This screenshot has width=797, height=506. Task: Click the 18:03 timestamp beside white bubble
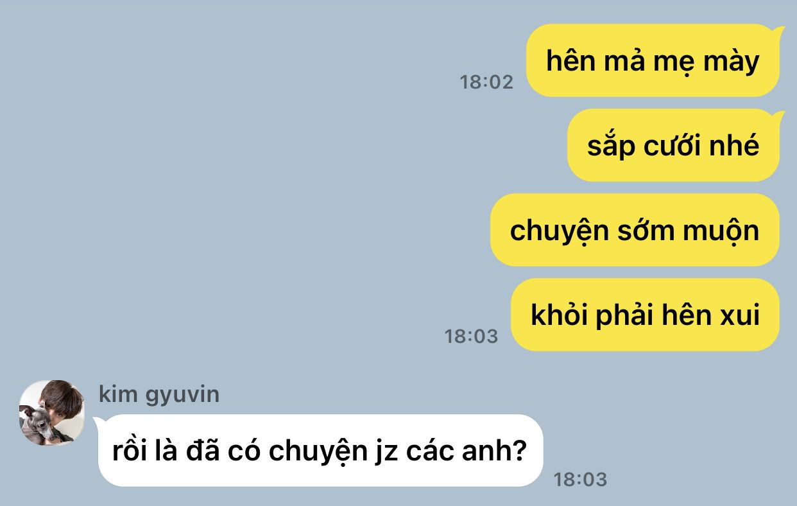(580, 479)
